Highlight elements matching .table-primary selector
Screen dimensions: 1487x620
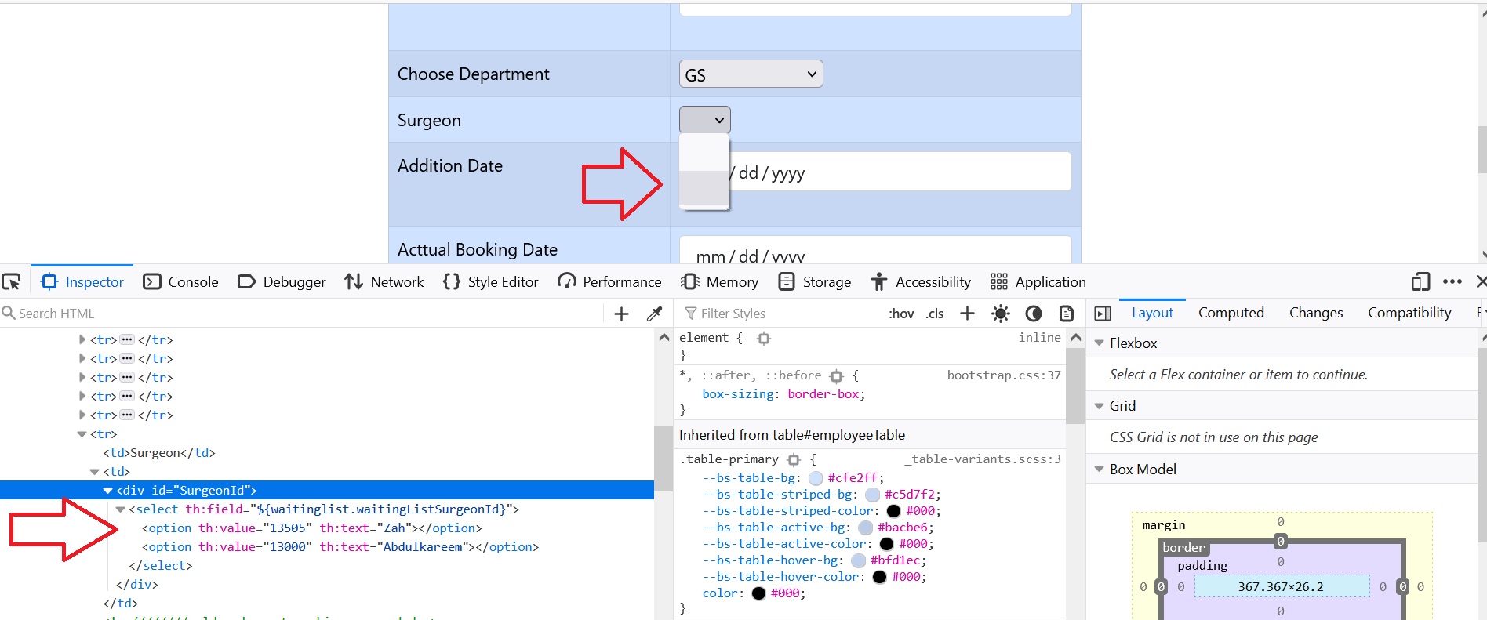[x=794, y=460]
